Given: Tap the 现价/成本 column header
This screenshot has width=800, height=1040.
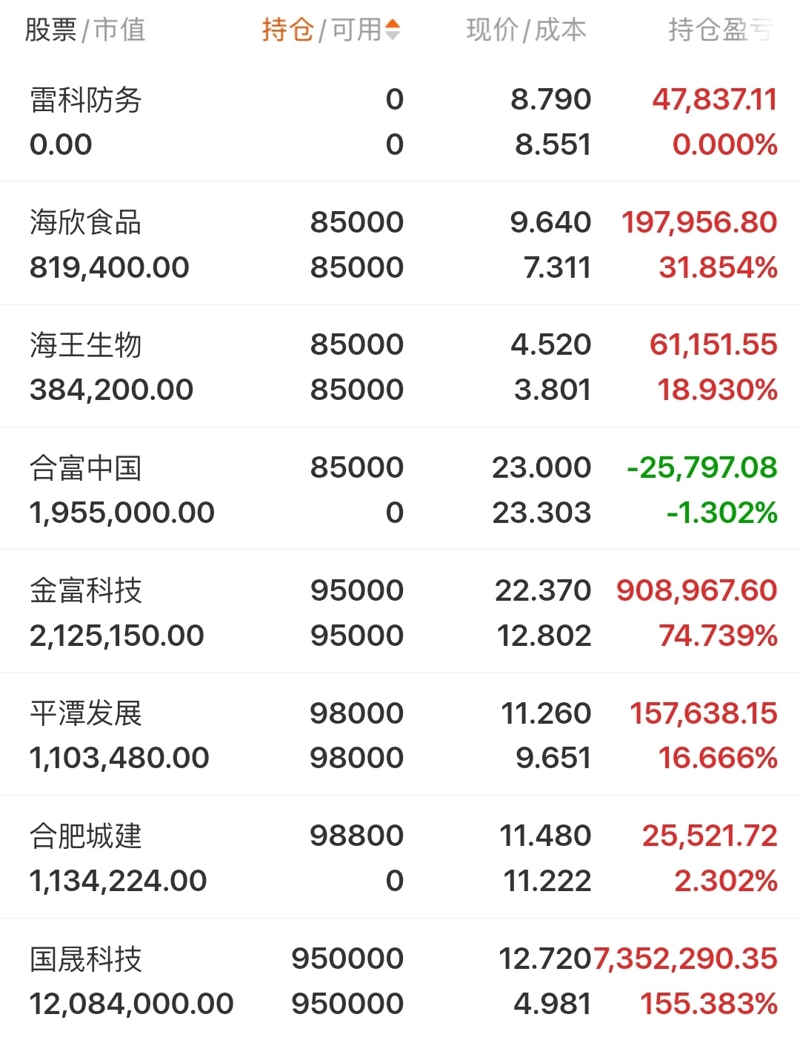Looking at the screenshot, I should [x=526, y=30].
